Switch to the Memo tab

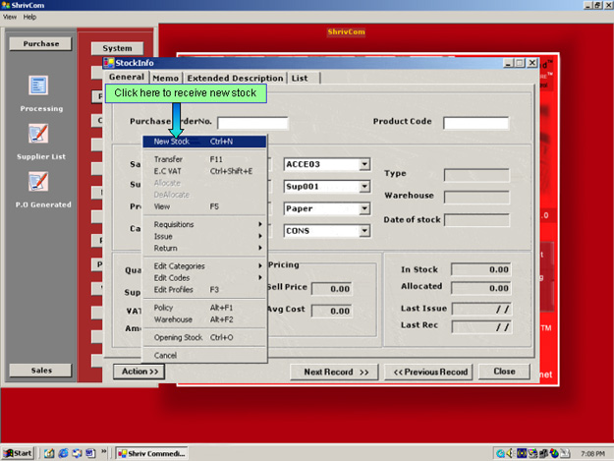click(166, 78)
